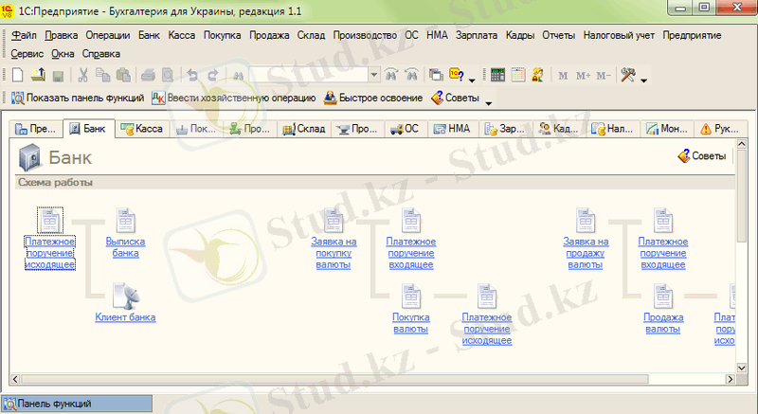This screenshot has width=758, height=414.
Task: Open the calculator icon in toolbar
Action: [498, 75]
